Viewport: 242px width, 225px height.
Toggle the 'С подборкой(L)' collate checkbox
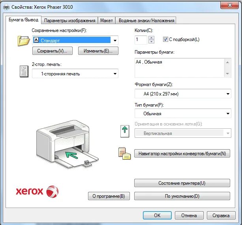pyautogui.click(x=165, y=39)
